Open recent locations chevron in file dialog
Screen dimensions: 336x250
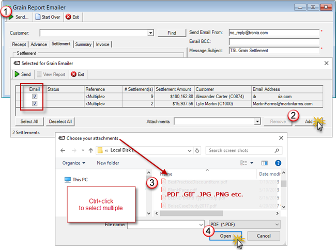[x=83, y=150]
